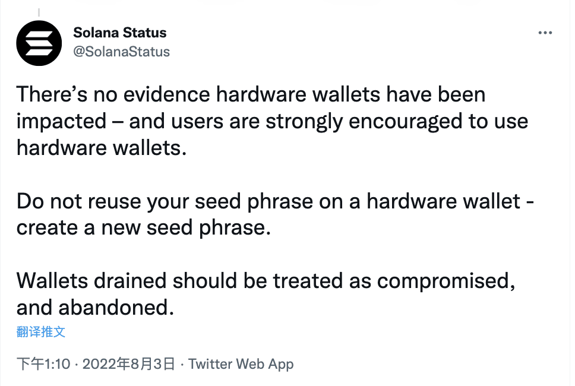
Task: Click the paragraph about wallets drained
Action: [266, 294]
